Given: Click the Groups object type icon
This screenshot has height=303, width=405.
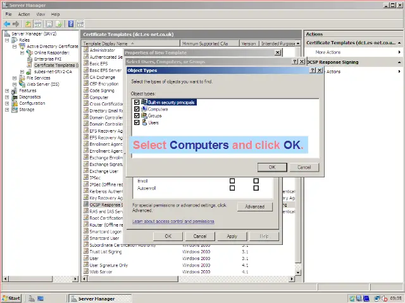Looking at the screenshot, I should pos(144,116).
